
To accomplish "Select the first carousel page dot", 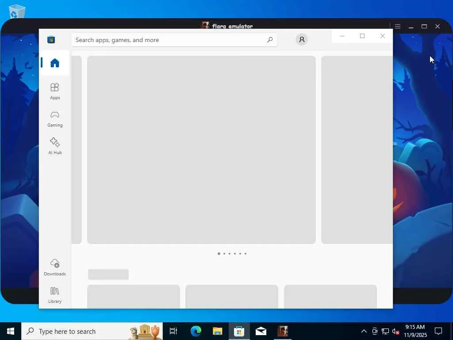I will (219, 254).
